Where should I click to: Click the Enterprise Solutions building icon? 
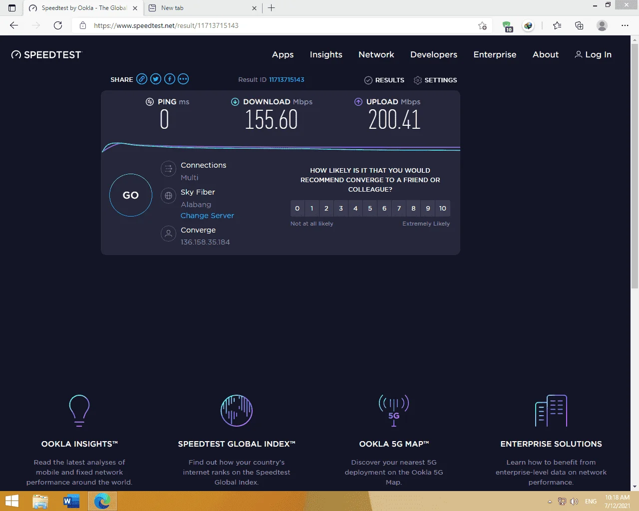[x=551, y=411]
